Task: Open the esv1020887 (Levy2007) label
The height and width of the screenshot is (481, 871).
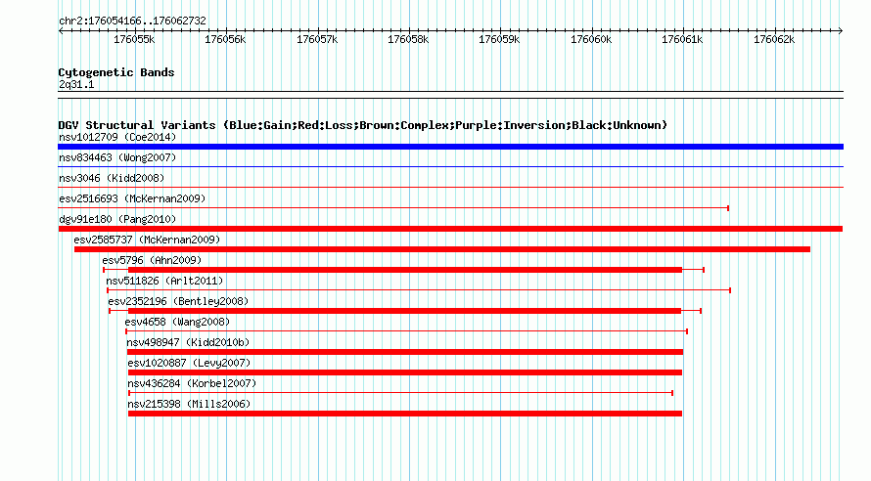Action: pos(190,363)
